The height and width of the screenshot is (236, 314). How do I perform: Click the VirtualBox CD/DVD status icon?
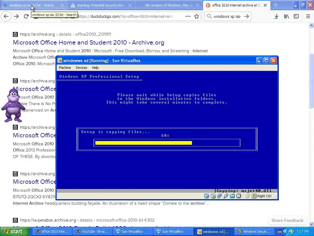point(213,196)
